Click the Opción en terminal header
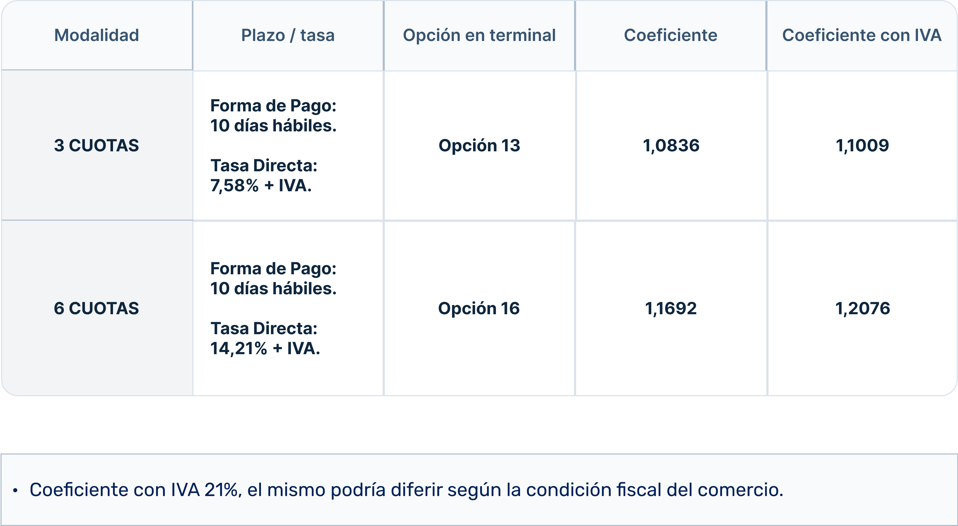The width and height of the screenshot is (958, 526). point(479,35)
